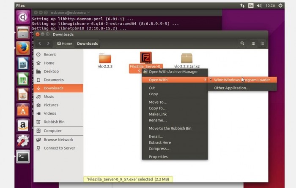Image resolution: width=296 pixels, height=188 pixels.
Task: Open Ubuntu Software Center in the dock
Action: pos(23,110)
